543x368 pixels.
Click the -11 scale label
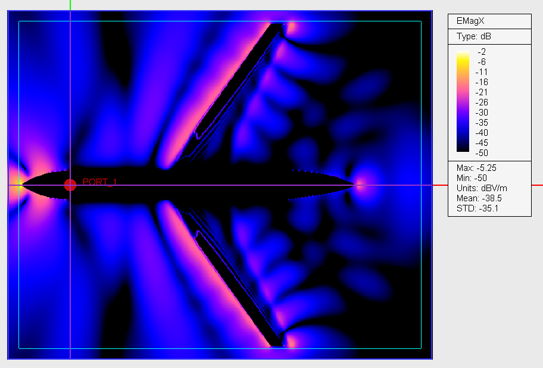click(482, 72)
